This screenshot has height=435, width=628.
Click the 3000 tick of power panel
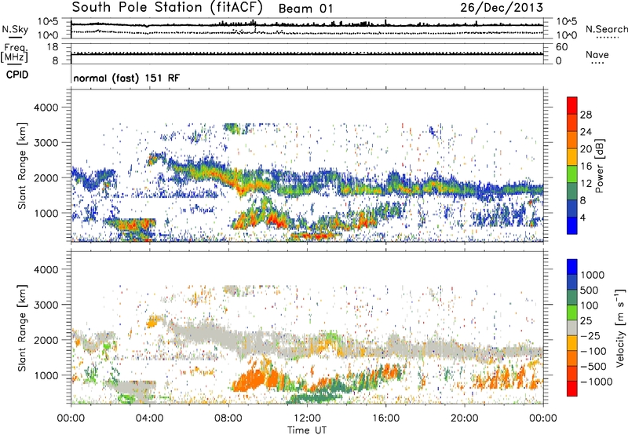click(46, 143)
